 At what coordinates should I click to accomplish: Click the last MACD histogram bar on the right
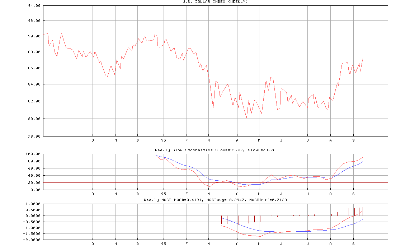pyautogui.click(x=363, y=212)
